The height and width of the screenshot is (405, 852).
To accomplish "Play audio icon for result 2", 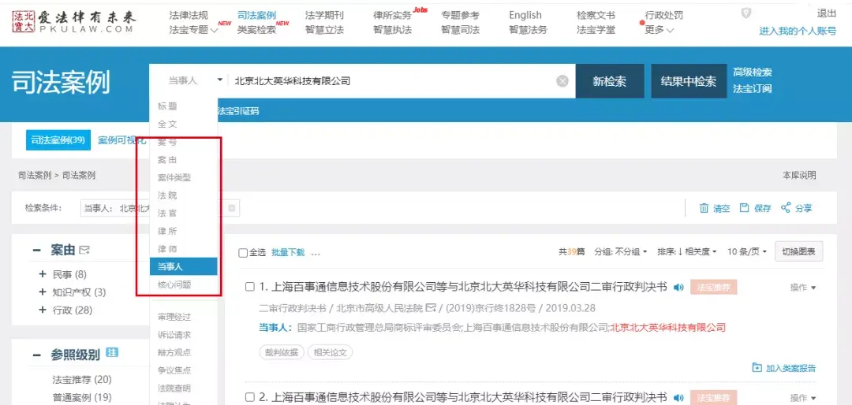I will tap(678, 397).
